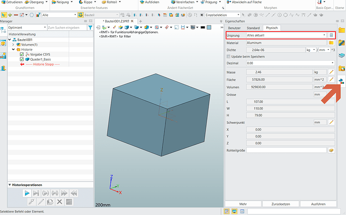Click the Ausführen button

(319, 203)
